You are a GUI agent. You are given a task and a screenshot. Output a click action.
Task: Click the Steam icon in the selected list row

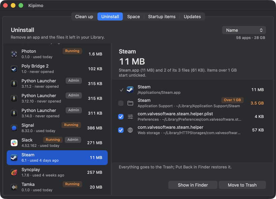(14, 158)
